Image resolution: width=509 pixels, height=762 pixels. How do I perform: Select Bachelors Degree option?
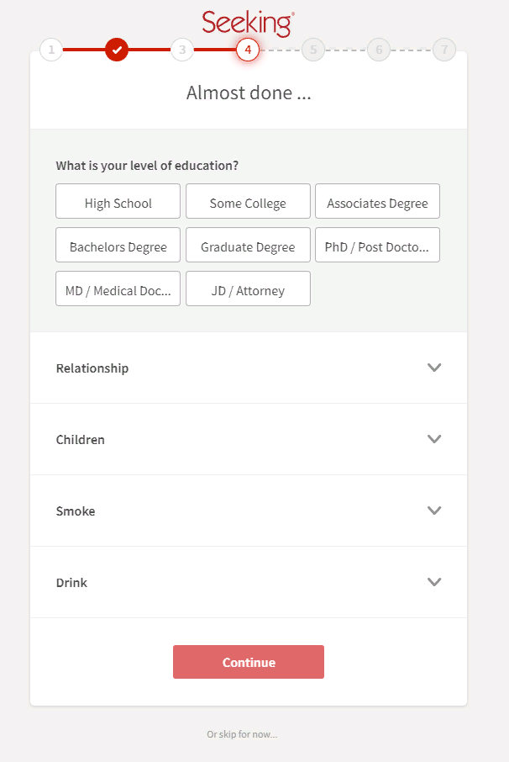click(x=118, y=246)
